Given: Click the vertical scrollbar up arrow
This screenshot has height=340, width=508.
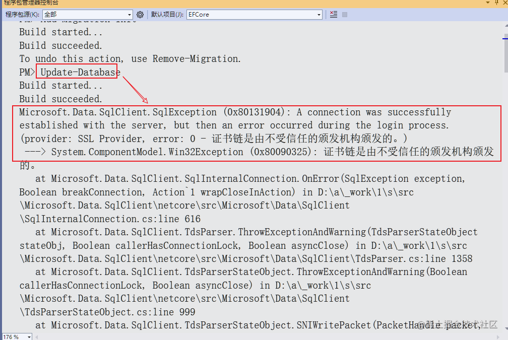Looking at the screenshot, I should 506,25.
